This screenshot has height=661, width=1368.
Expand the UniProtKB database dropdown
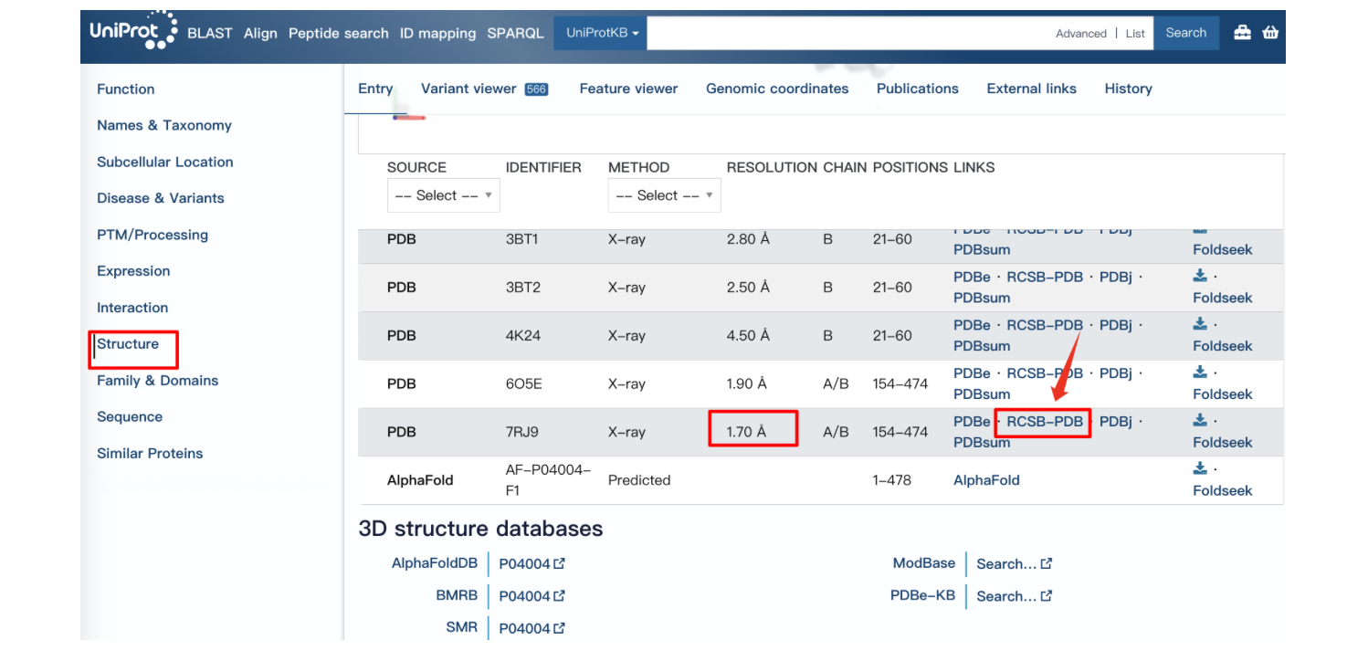tap(601, 33)
